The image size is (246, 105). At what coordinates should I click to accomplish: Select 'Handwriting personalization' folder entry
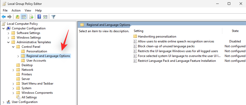pyautogui.click(x=157, y=37)
